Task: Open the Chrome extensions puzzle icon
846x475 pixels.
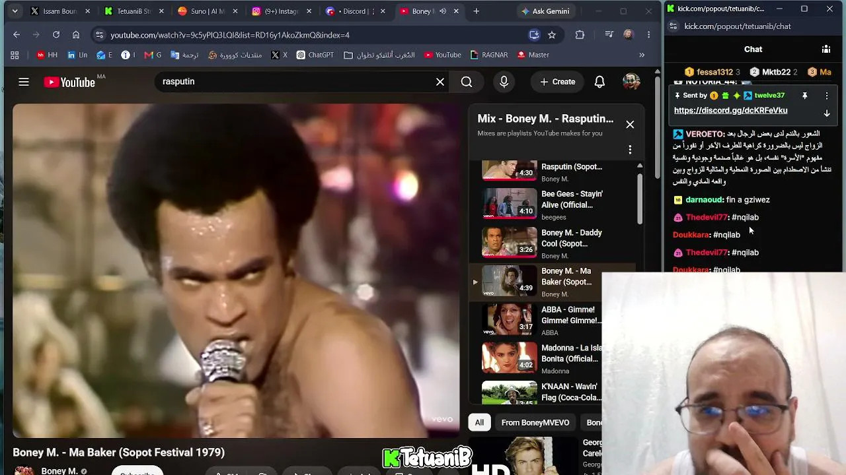Action: tap(580, 35)
